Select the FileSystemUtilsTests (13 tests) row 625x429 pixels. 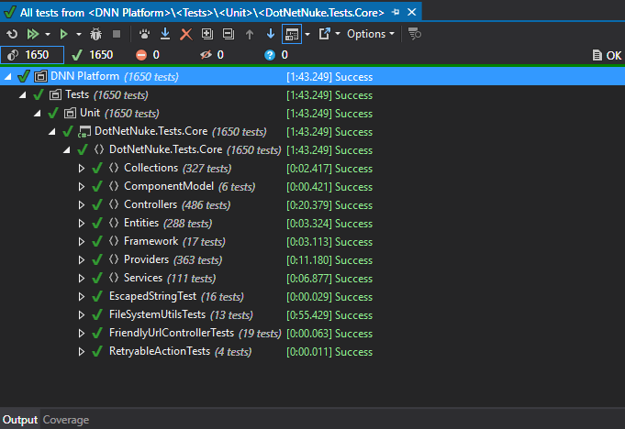(x=312, y=314)
